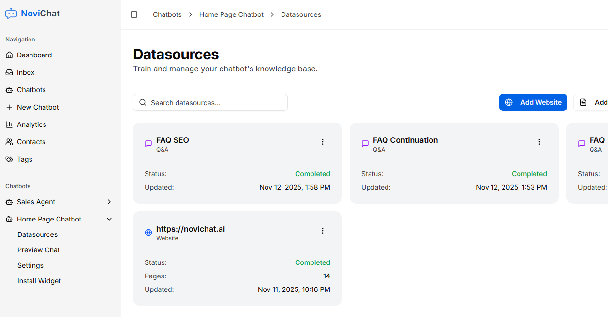Click the Chatbots robot icon in sidebar

[x=9, y=89]
